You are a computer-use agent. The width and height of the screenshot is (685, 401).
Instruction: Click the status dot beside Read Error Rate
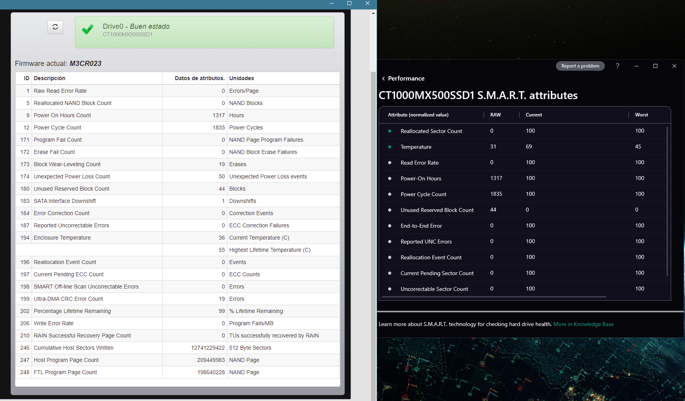coord(390,163)
